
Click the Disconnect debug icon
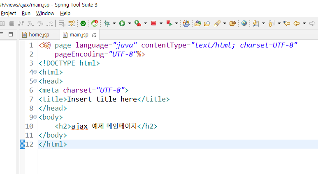tap(21, 23)
